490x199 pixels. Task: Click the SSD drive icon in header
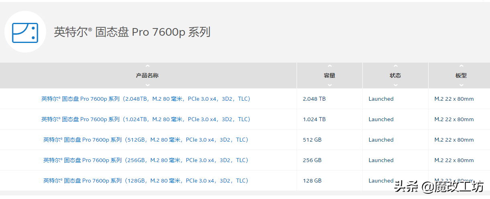tap(25, 32)
